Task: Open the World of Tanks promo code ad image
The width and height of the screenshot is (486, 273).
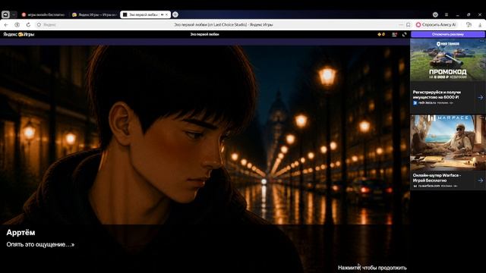Action: (x=447, y=61)
